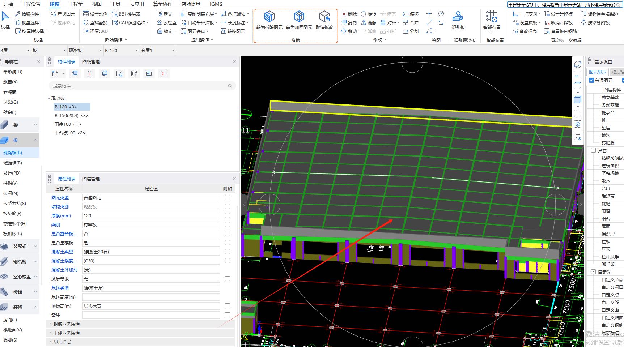
Task: Switch to 图层管理 tab
Action: pyautogui.click(x=91, y=179)
